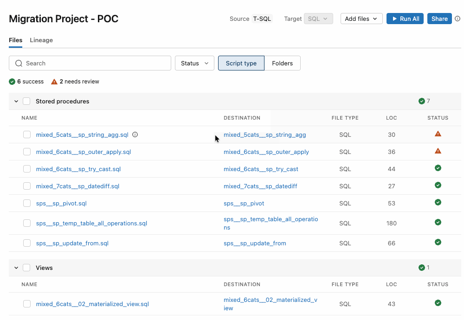464x320 pixels.
Task: Open file mixed_6cats__02_materialized_view.sql
Action: click(92, 304)
